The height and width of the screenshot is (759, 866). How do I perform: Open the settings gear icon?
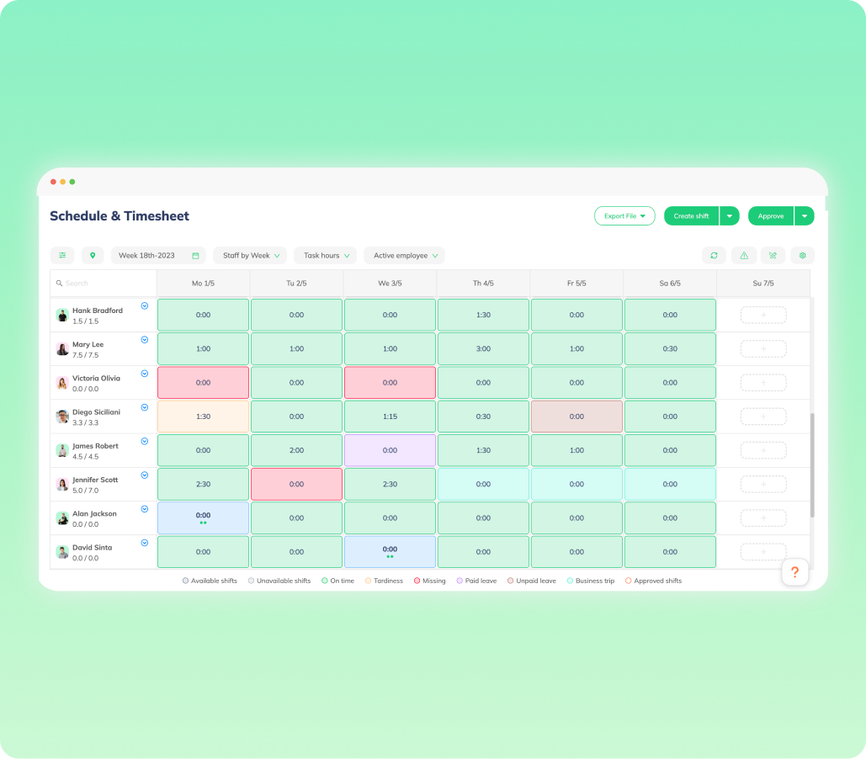(x=802, y=255)
